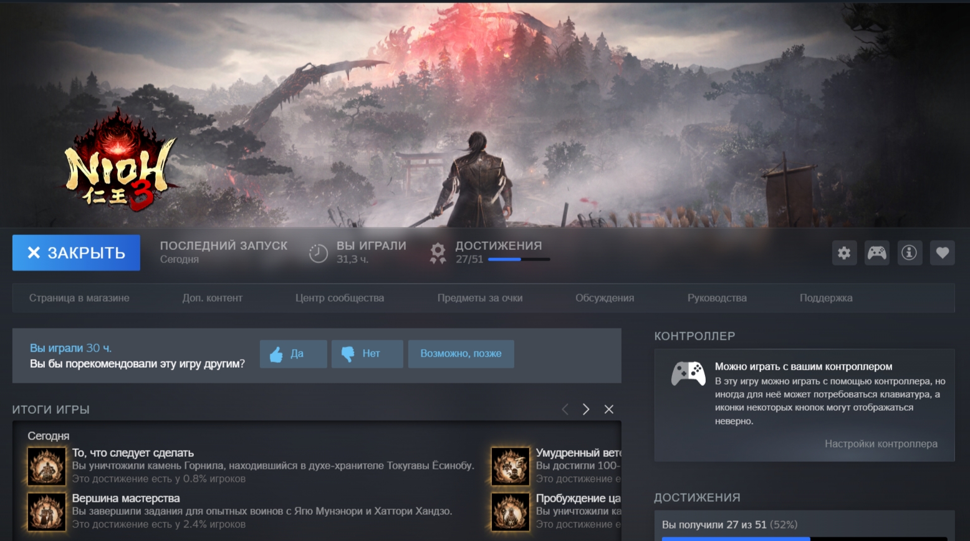Click the ЗАКРЫТЬ button to stop game

[76, 252]
